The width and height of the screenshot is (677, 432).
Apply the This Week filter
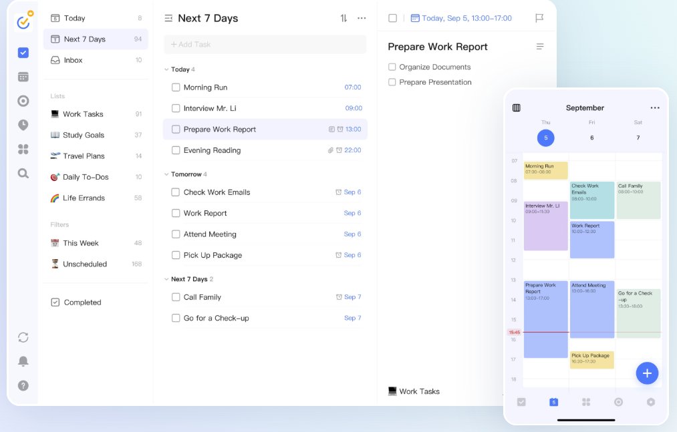96,243
